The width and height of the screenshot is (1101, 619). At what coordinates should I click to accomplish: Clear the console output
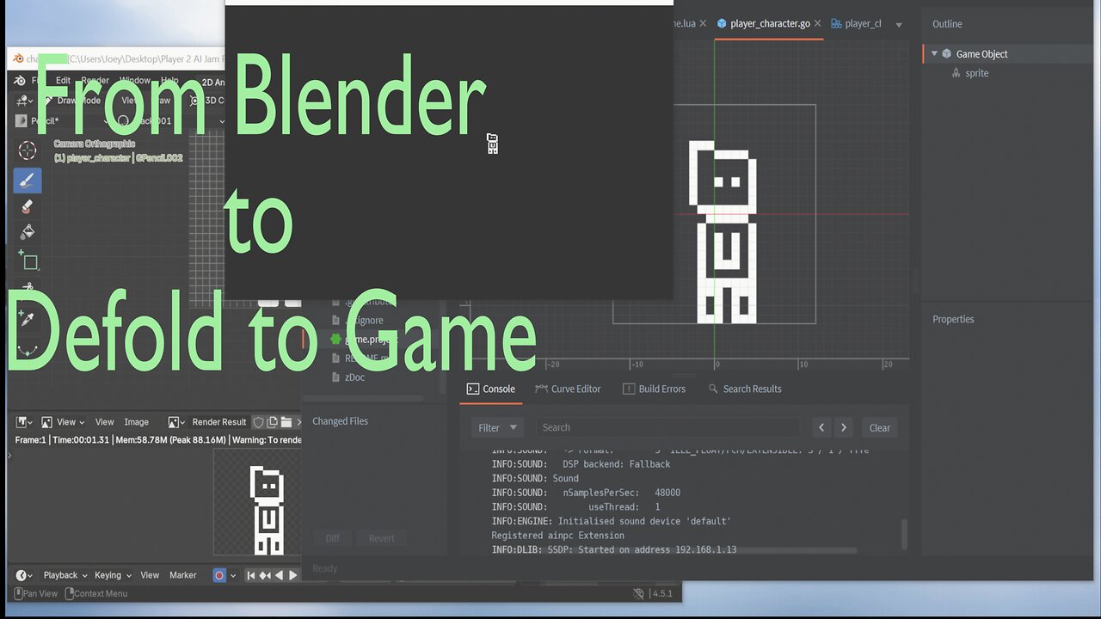tap(879, 427)
